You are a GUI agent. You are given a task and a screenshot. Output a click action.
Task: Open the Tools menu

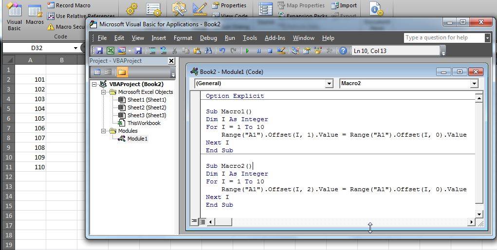(250, 38)
